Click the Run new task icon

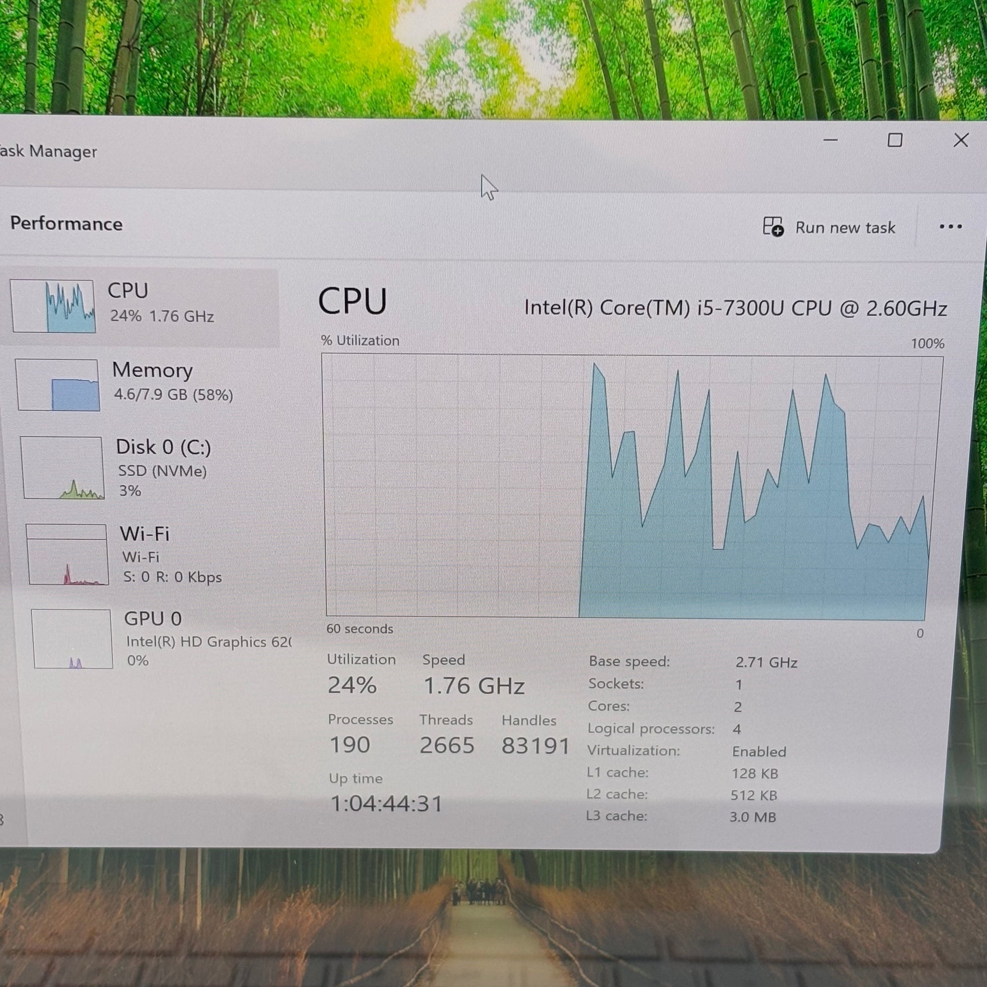coord(773,226)
